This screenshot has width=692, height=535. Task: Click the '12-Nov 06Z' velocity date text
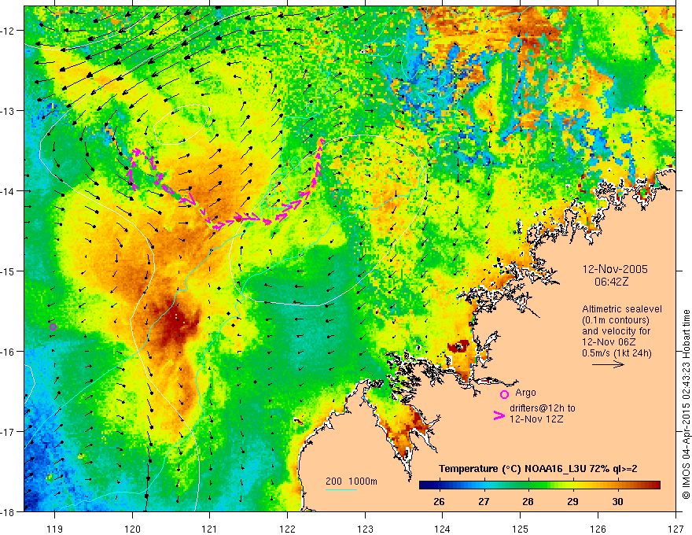609,341
